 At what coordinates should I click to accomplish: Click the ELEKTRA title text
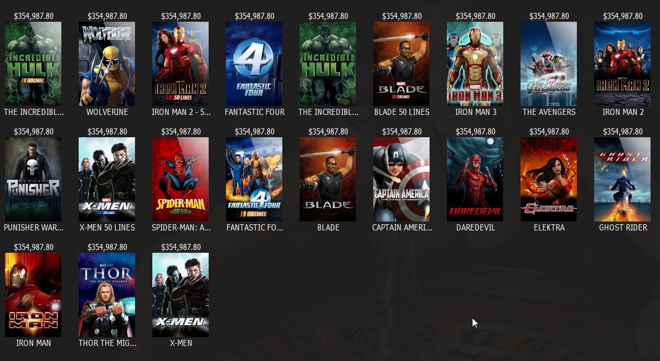550,227
